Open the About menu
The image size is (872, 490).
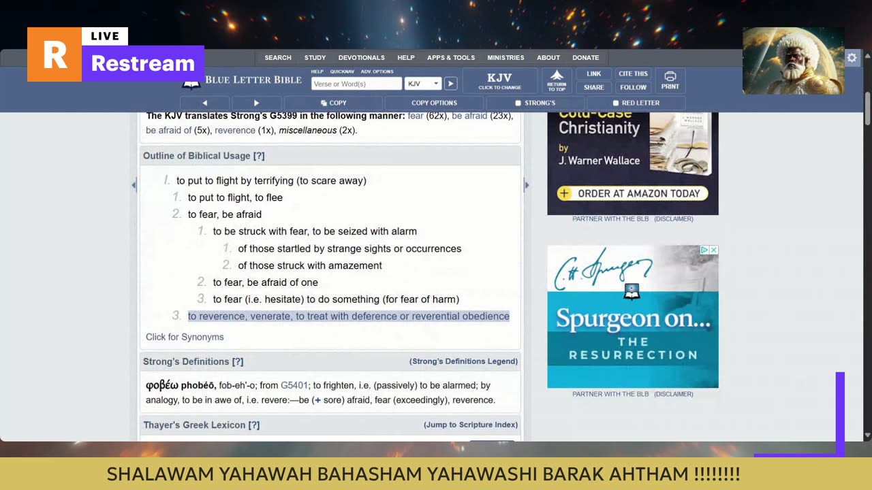tap(548, 58)
